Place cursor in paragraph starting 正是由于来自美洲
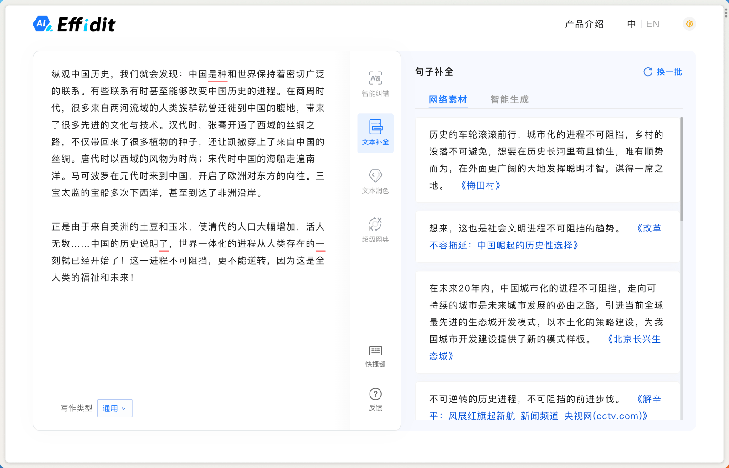729x468 pixels. [188, 252]
